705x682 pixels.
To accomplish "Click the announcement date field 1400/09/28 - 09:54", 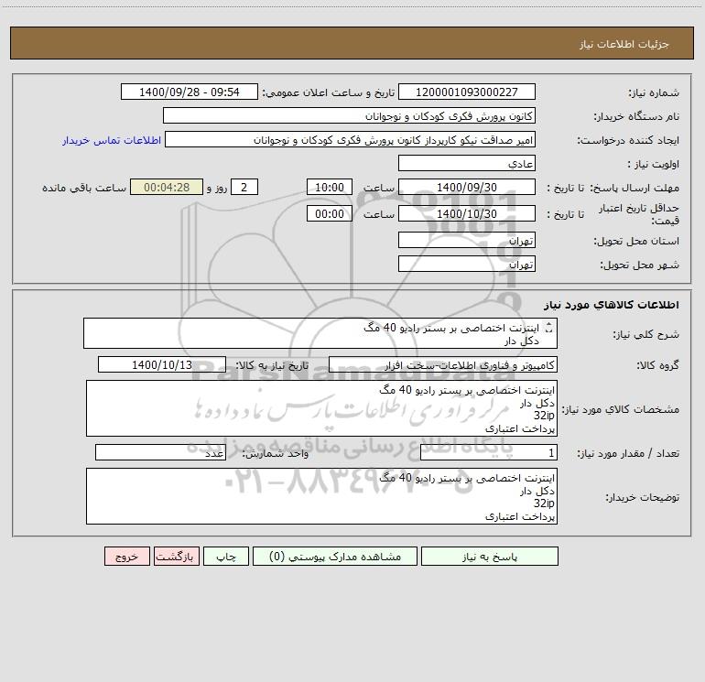I will coord(190,92).
